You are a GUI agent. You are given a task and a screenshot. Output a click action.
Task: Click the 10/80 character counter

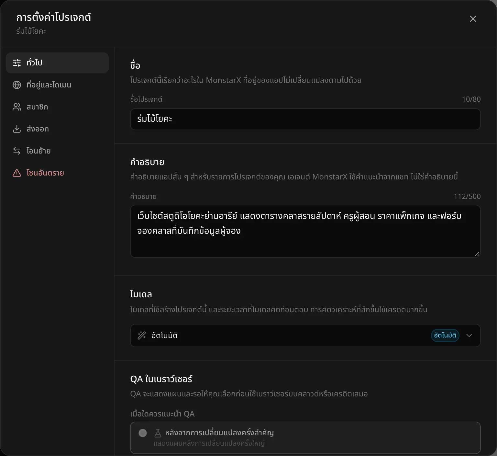pyautogui.click(x=471, y=99)
